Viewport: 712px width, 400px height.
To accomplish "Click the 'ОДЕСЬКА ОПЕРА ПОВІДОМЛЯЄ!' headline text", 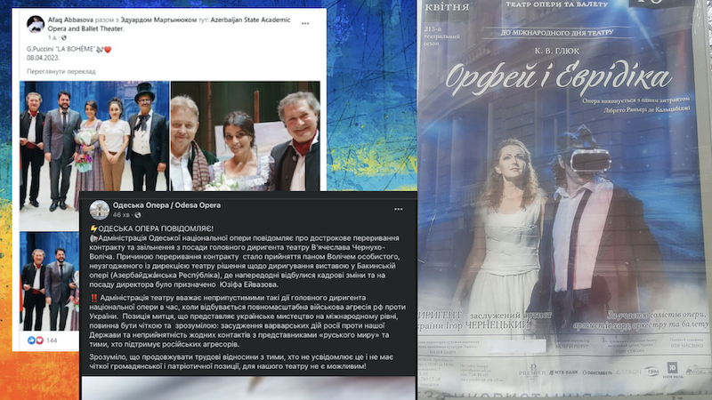I will point(156,228).
